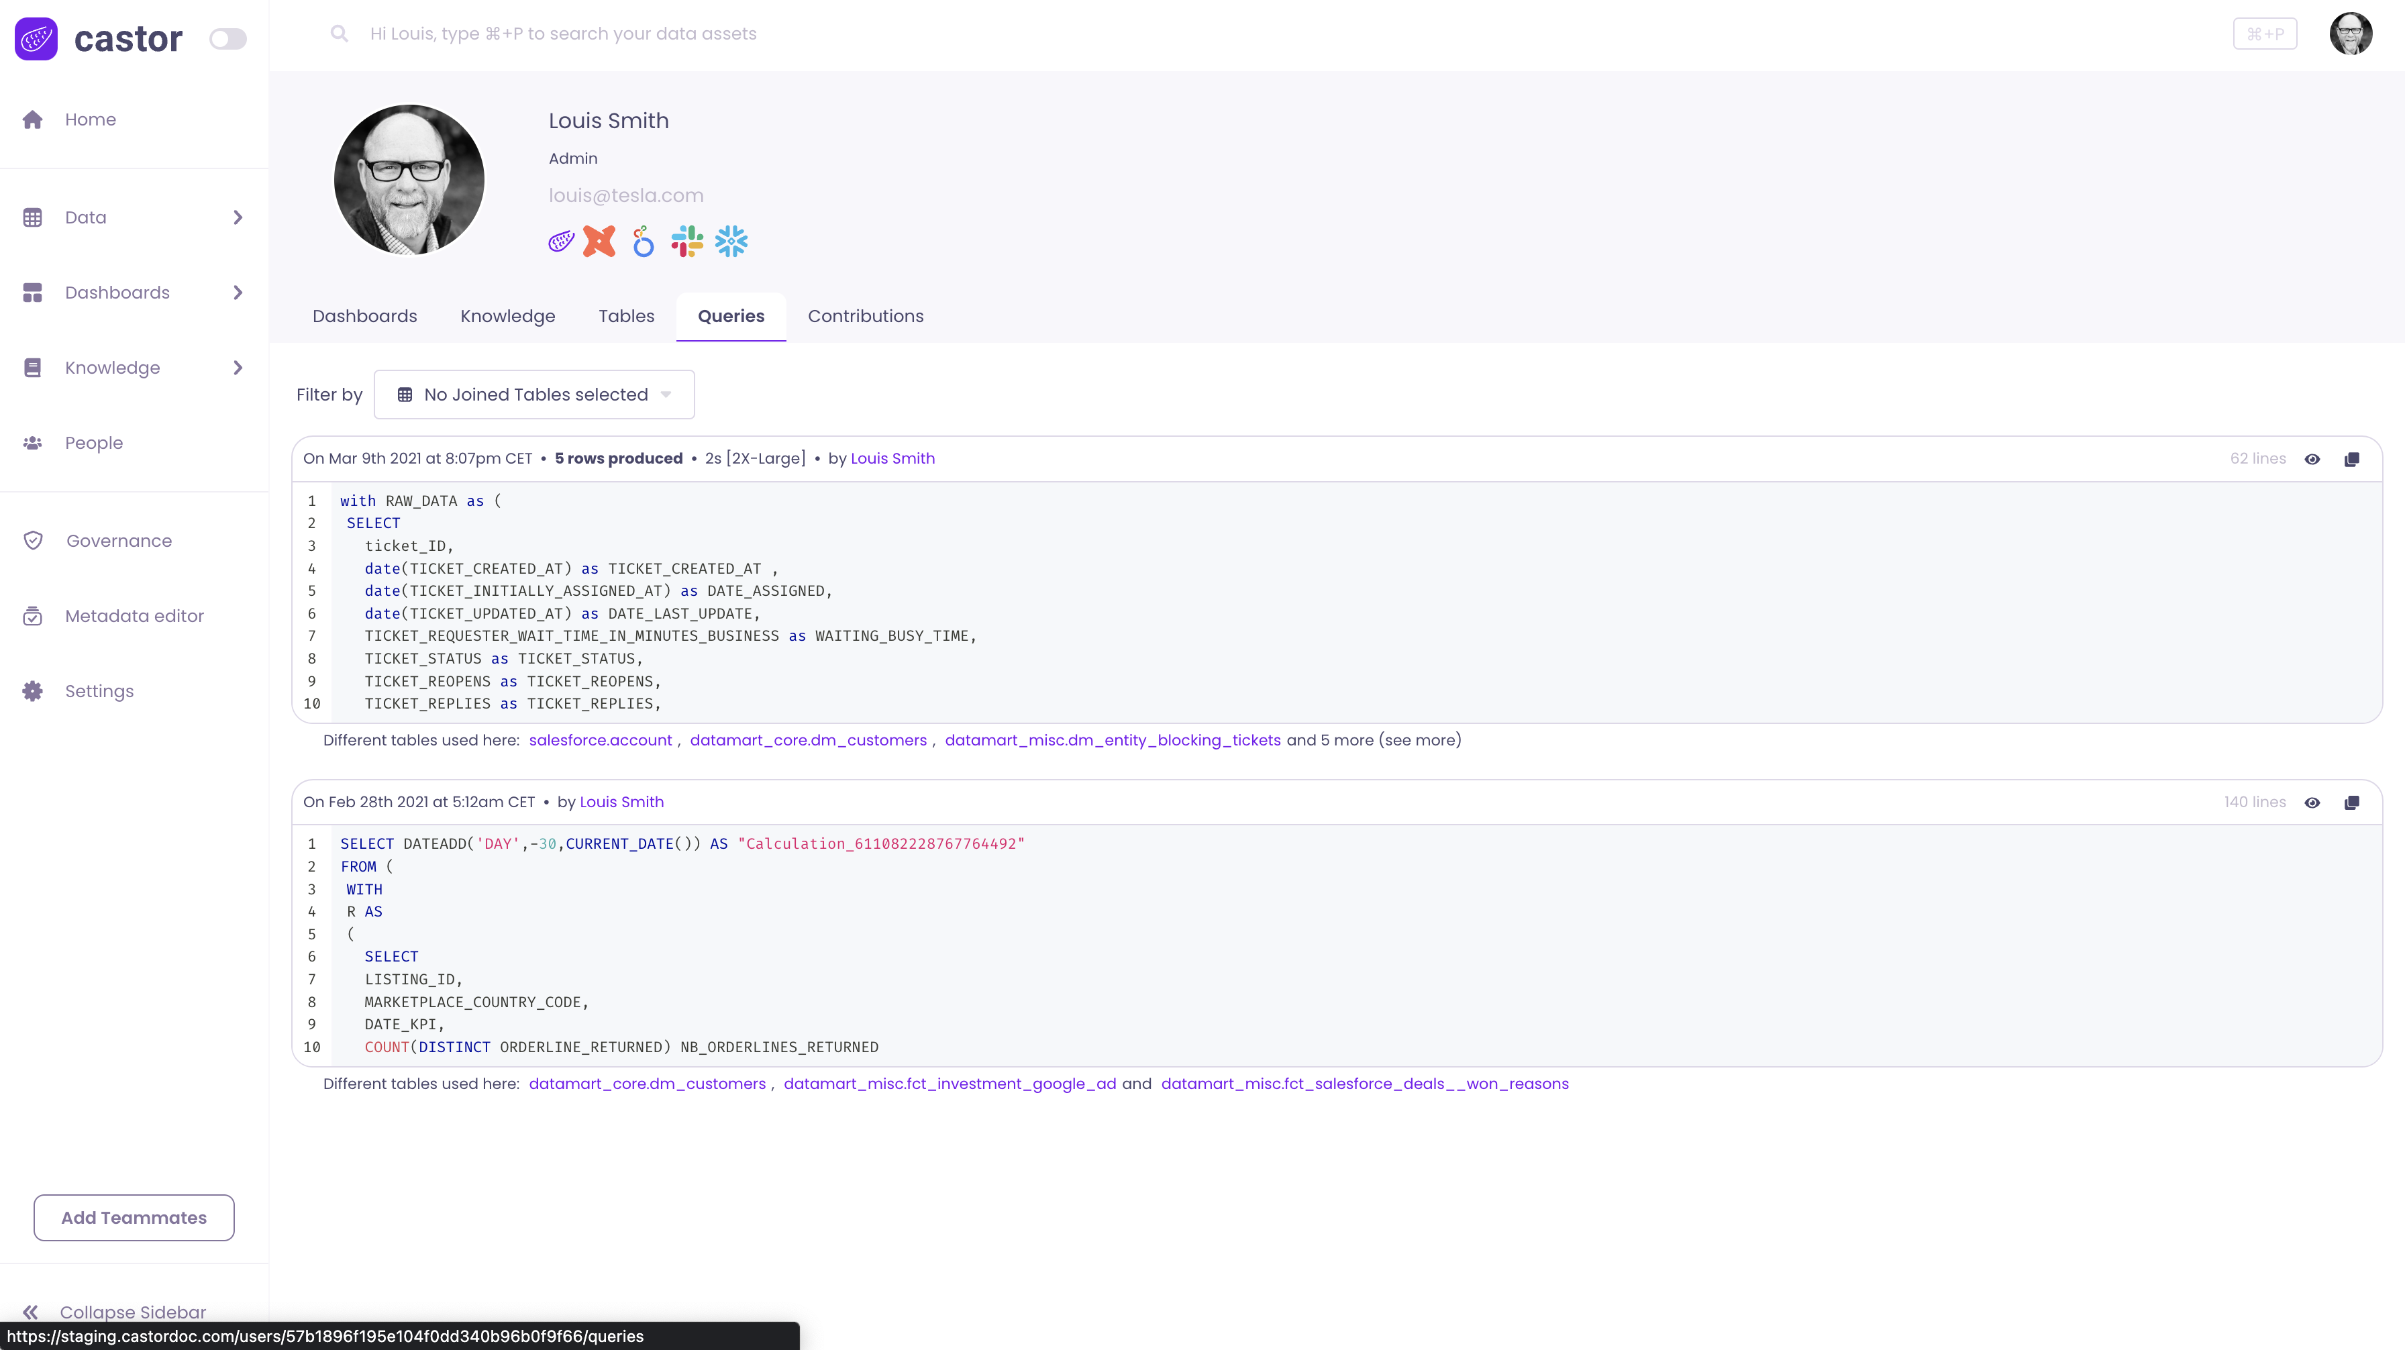Screen dimensions: 2405x1350
Task: Expand the Dashboards sidebar chevron
Action: click(x=238, y=293)
